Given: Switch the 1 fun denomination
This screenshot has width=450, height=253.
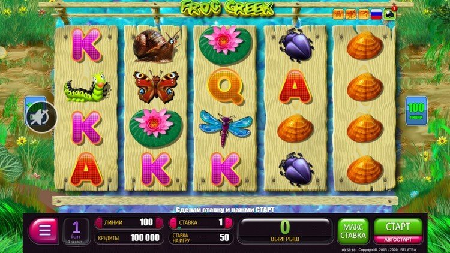Looking at the screenshot, I should click(x=76, y=231).
